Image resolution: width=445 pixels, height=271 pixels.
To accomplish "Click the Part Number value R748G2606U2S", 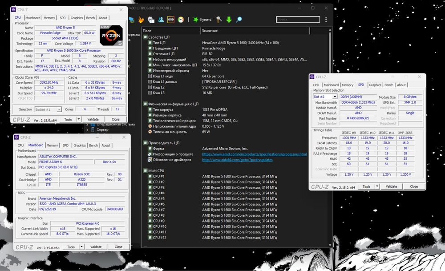I will coord(358,118).
